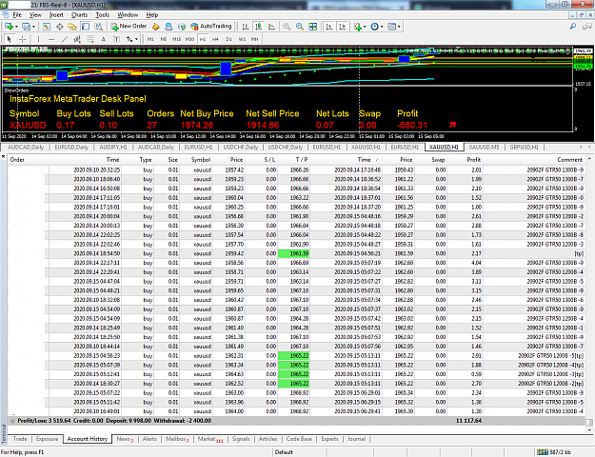The image size is (595, 457).
Task: Click connection status 587/2 kb
Action: click(x=555, y=452)
